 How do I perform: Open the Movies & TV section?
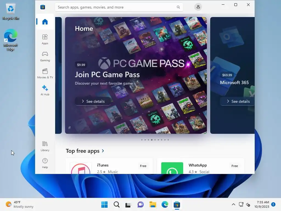coord(45,73)
